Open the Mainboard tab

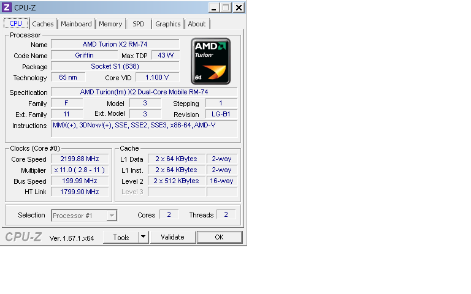point(76,24)
